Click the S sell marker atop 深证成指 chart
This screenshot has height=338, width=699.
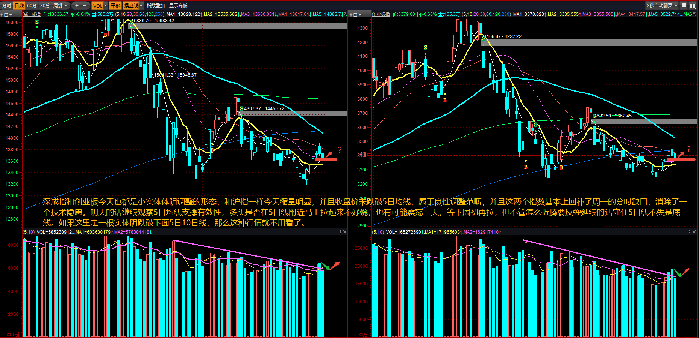(x=37, y=22)
